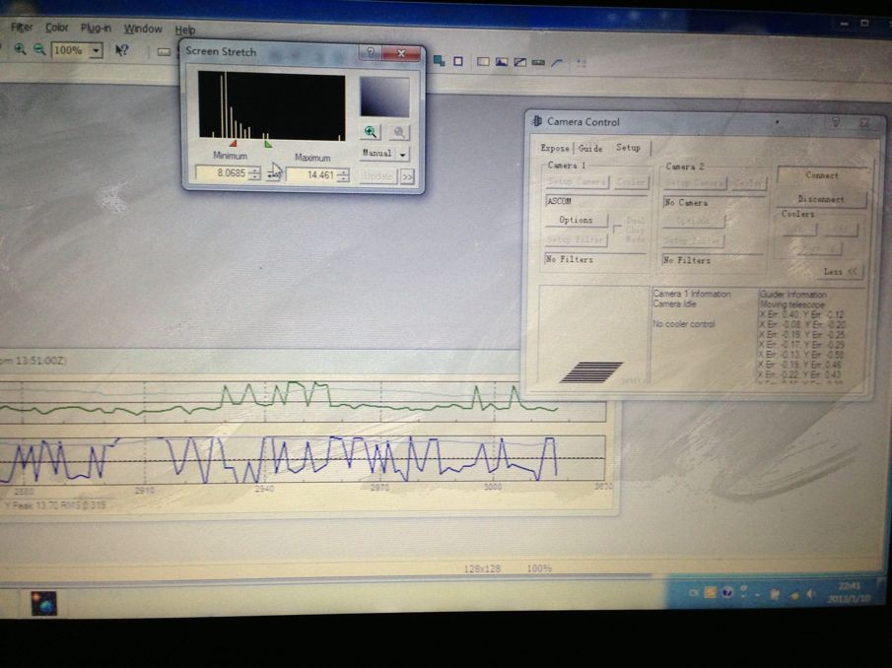Click the Camera Control title bar icon

pos(536,120)
